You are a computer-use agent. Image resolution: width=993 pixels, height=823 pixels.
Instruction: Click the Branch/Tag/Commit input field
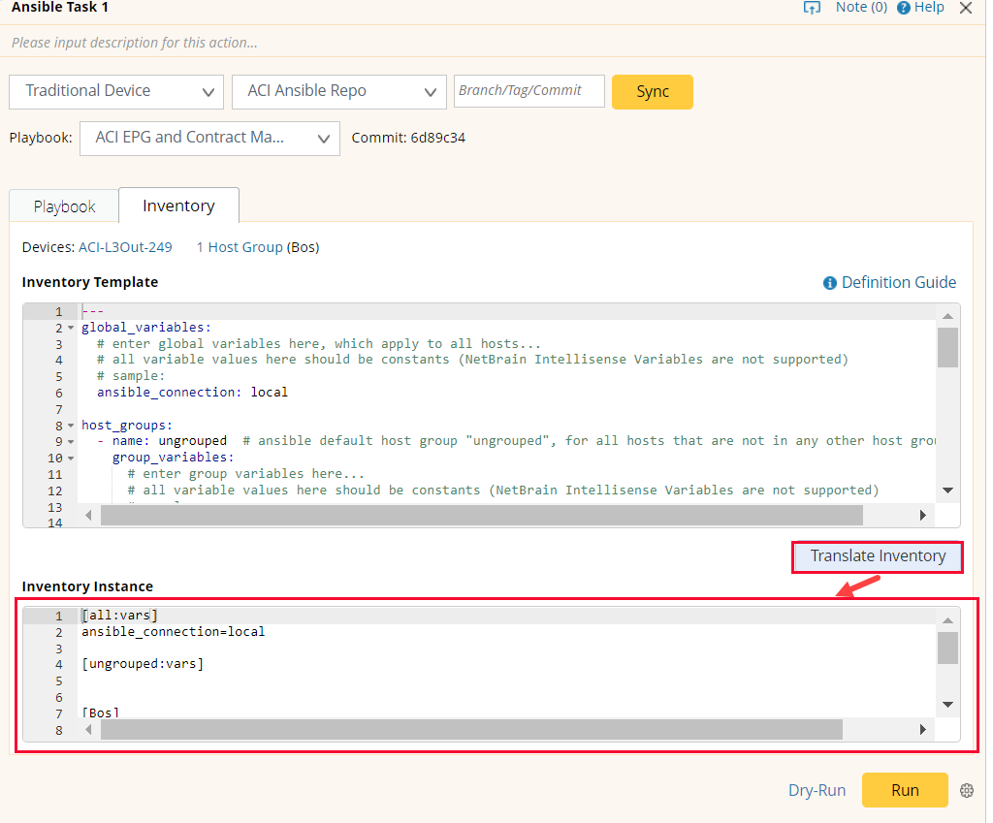click(529, 91)
